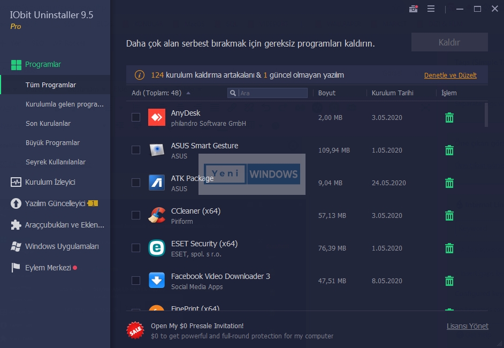This screenshot has width=504, height=348.
Task: Check the AnyDesk checkbox
Action: pos(136,117)
